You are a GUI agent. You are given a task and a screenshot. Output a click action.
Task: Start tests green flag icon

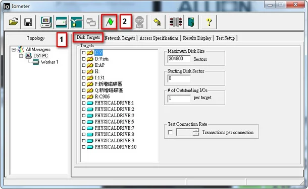pos(110,22)
